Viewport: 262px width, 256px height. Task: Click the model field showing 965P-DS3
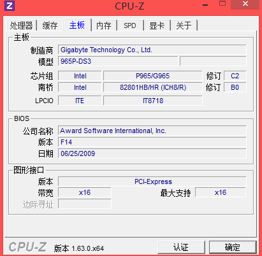click(118, 61)
